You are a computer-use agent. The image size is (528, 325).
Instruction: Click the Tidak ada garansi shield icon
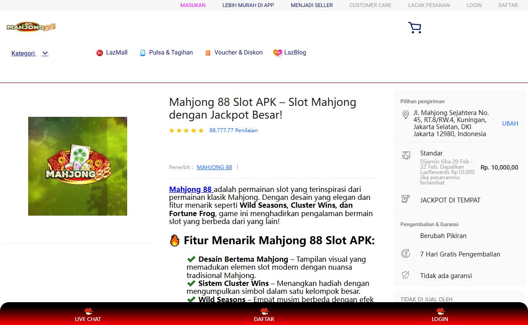pos(406,275)
